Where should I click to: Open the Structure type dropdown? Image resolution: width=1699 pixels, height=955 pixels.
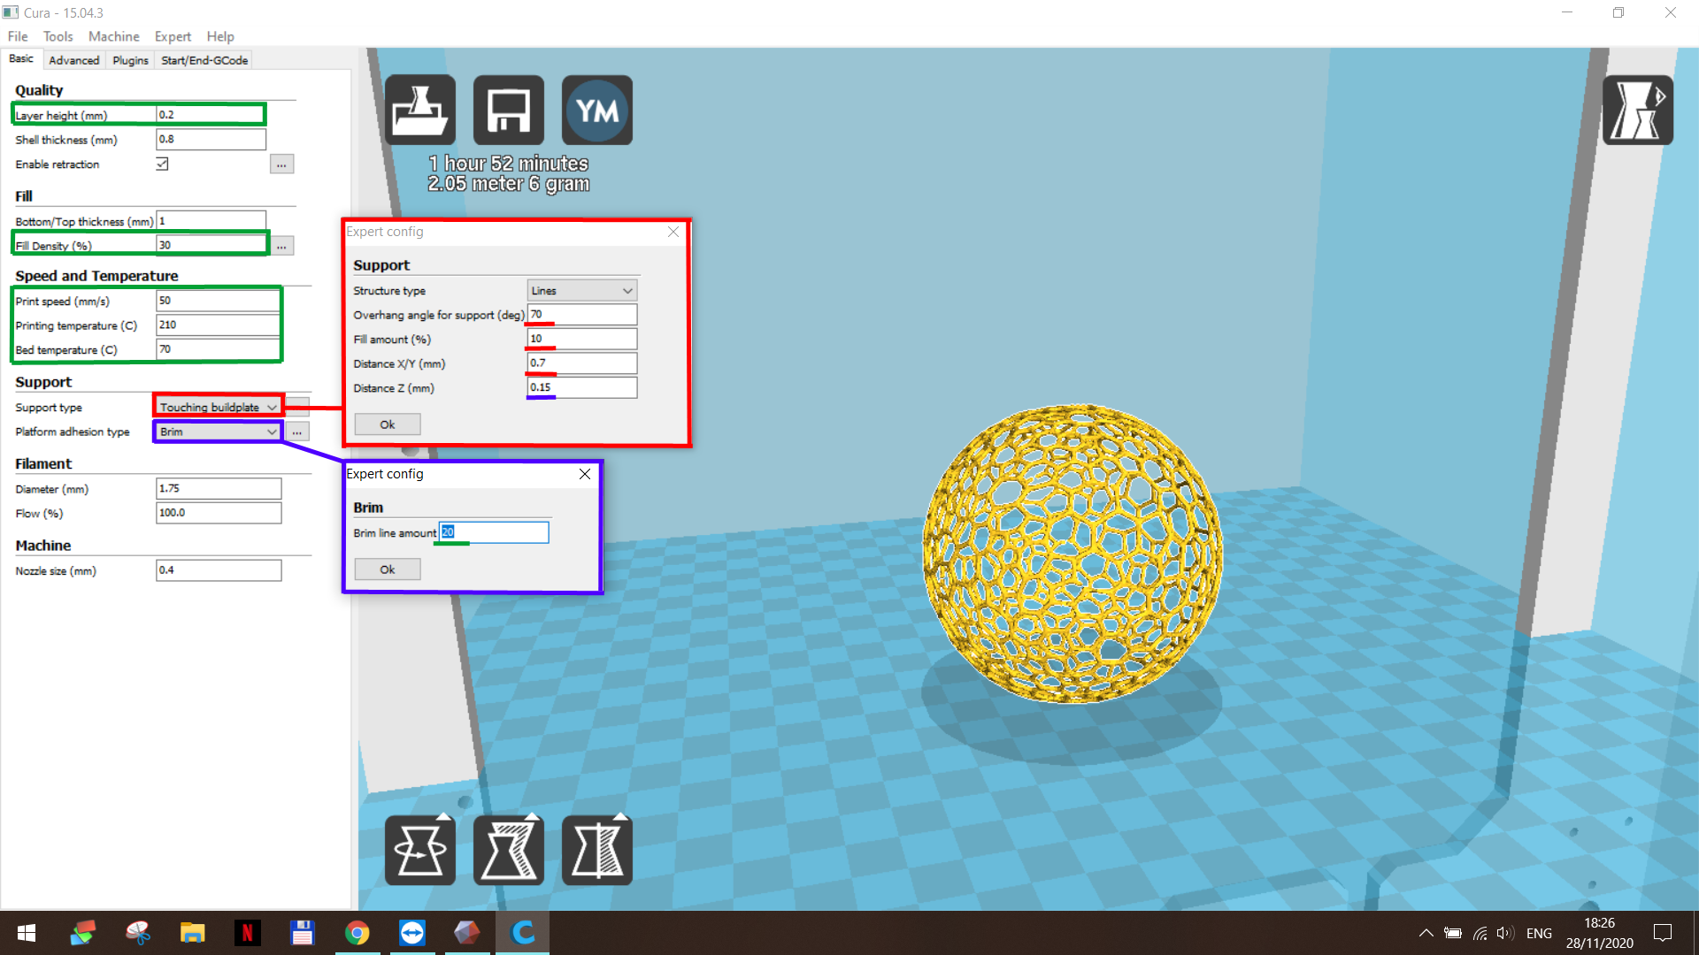coord(581,290)
